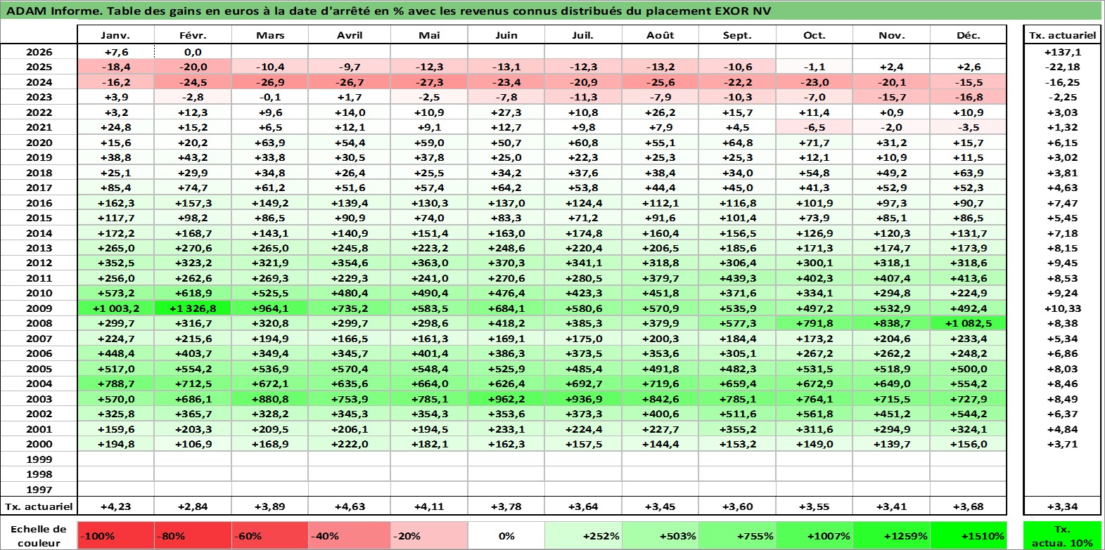Click the +3,68 December actuarial rate cell

pos(968,506)
